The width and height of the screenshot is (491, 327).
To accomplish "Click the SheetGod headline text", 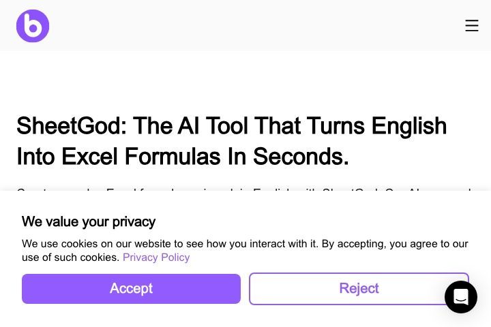I will pyautogui.click(x=232, y=141).
